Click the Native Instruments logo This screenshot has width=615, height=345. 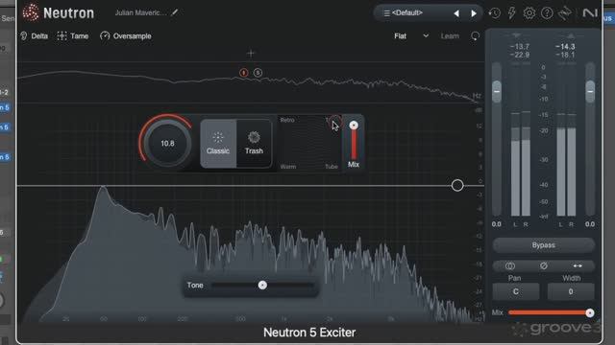tap(589, 13)
